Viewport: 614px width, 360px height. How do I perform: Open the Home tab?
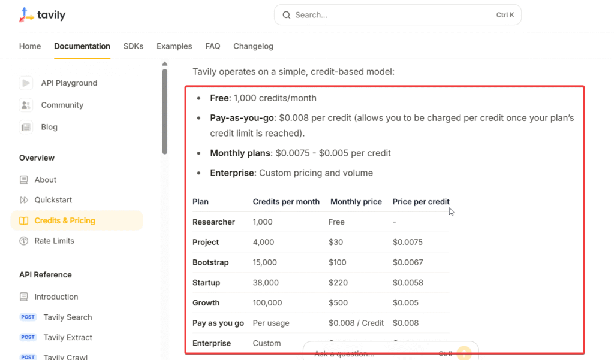[30, 46]
